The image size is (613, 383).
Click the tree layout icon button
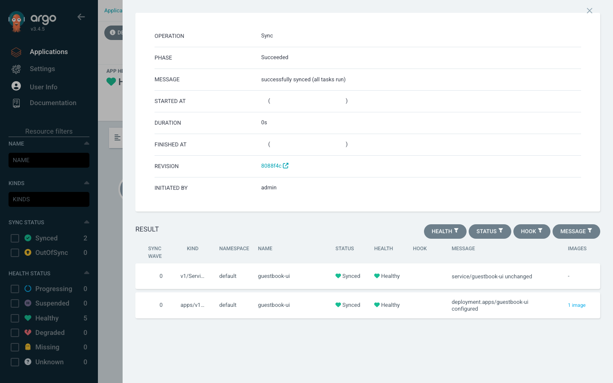click(x=116, y=137)
